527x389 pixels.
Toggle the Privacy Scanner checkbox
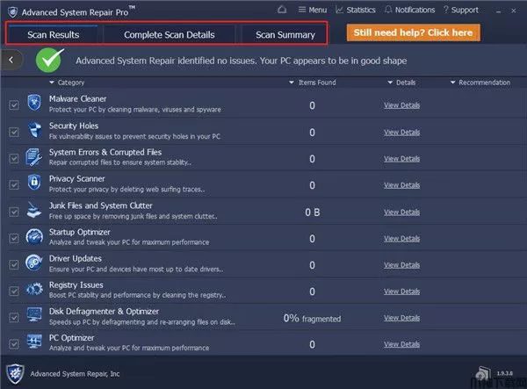[x=14, y=184]
